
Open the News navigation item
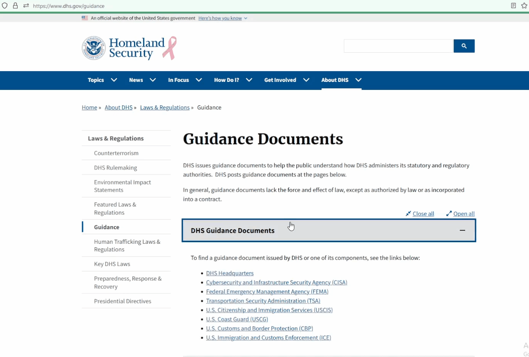(x=136, y=80)
